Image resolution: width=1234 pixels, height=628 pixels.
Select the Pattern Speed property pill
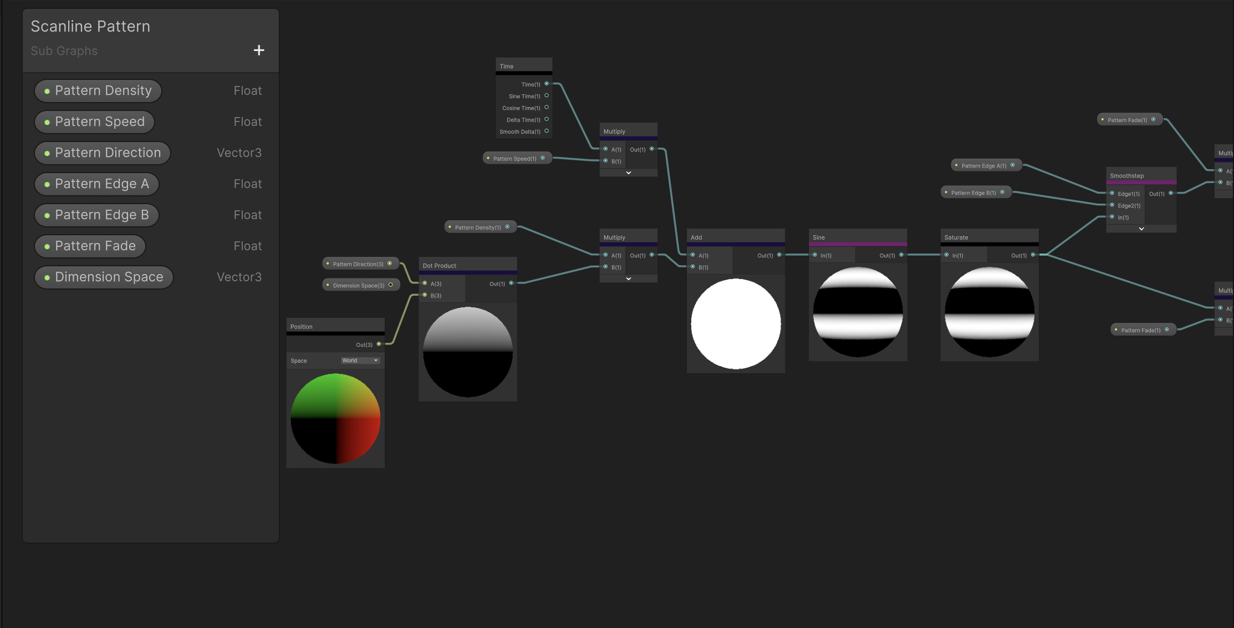94,121
